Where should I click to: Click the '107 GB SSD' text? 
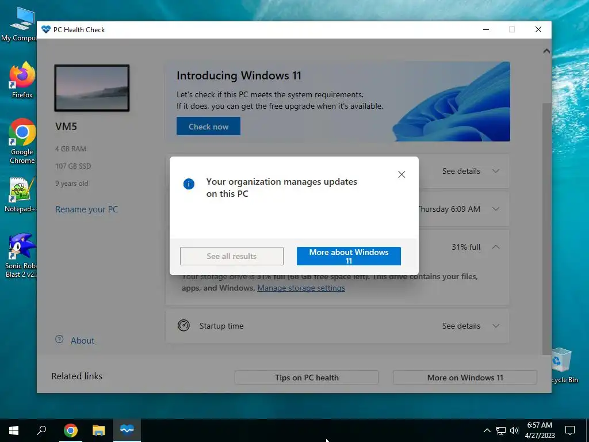coord(73,166)
